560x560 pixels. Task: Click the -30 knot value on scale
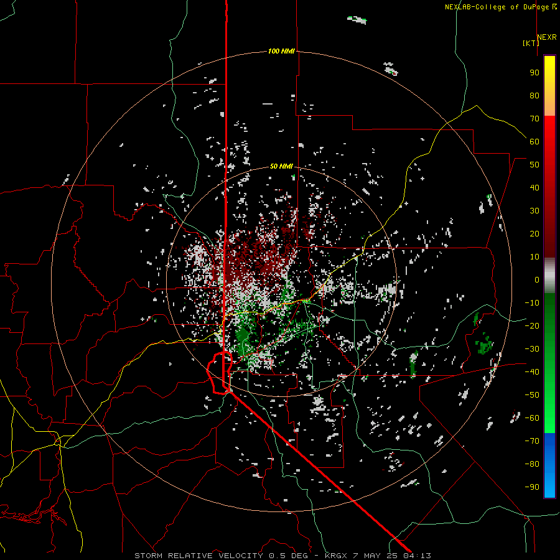[532, 349]
